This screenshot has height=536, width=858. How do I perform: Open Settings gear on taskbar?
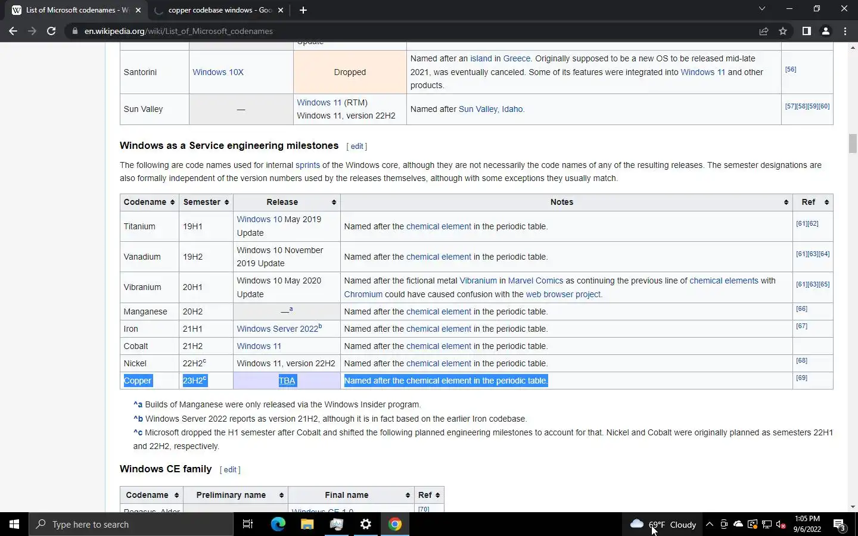pos(366,524)
